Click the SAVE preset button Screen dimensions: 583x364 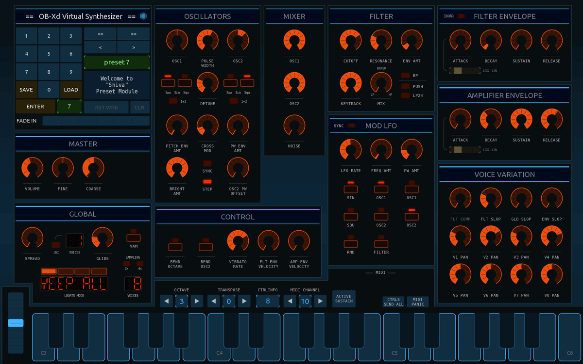pyautogui.click(x=26, y=90)
